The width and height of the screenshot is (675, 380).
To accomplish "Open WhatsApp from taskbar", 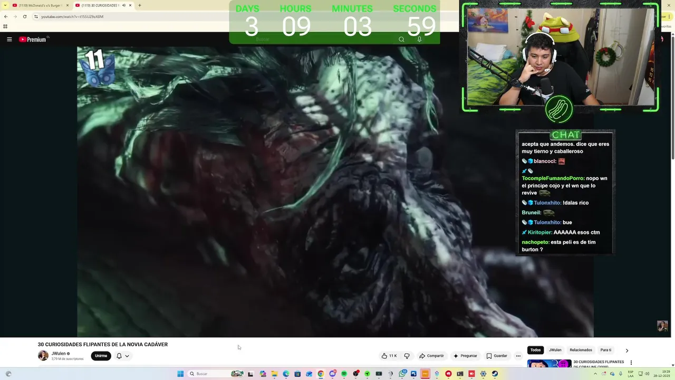I will click(402, 374).
